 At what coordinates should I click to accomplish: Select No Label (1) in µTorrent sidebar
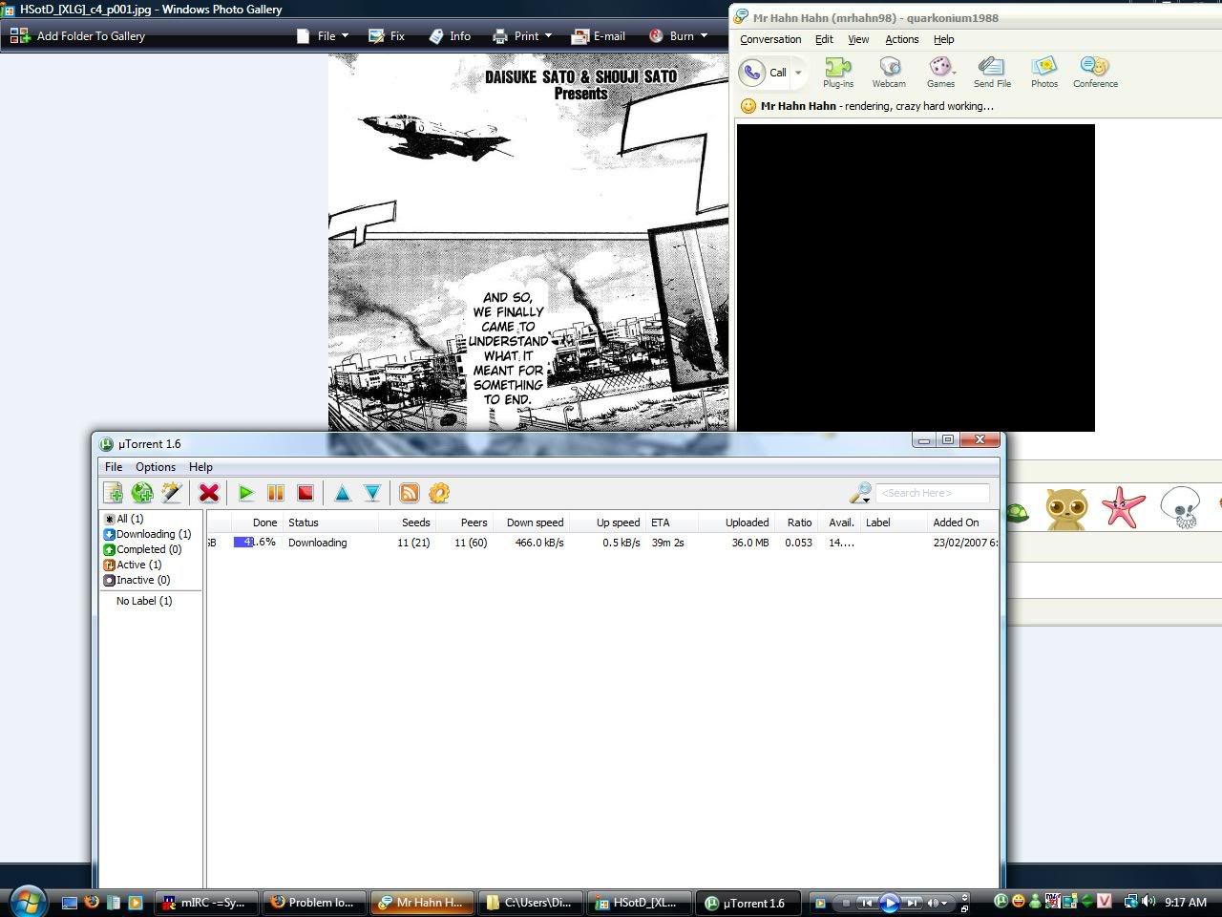(144, 601)
